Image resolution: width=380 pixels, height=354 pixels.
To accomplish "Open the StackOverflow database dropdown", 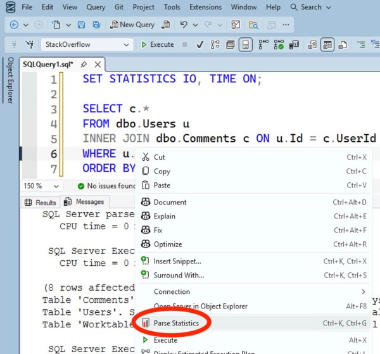I will [x=87, y=44].
